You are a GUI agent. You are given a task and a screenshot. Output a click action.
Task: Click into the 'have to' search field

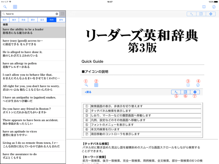30,14
